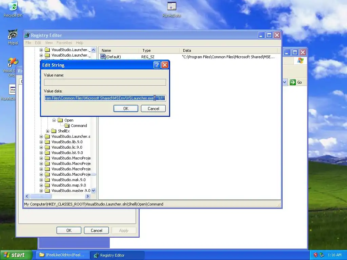Viewport: 347px width, 260px height.
Task: Open the File menu in Registry Editor
Action: click(28, 43)
